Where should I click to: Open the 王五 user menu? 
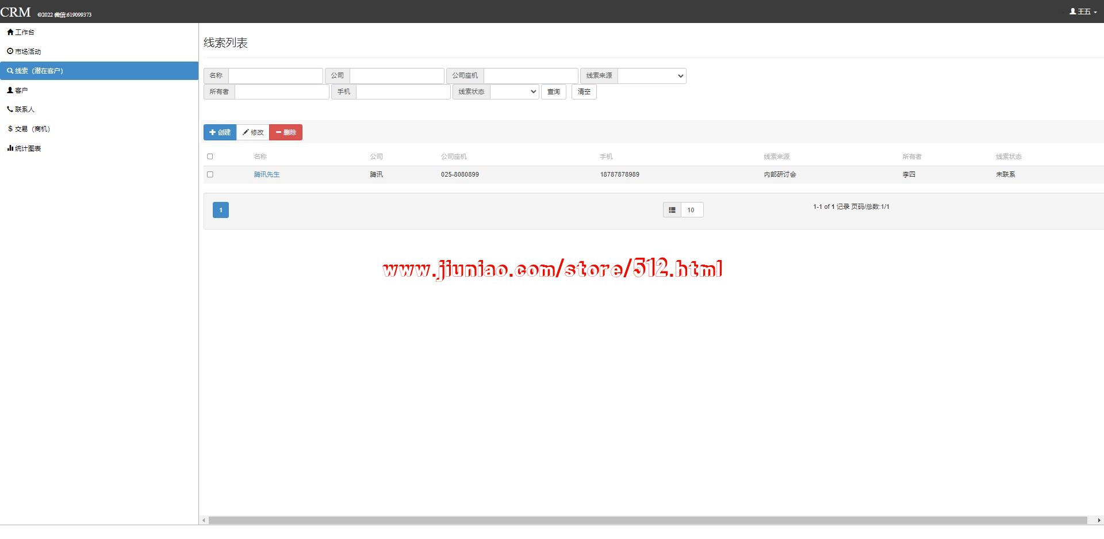(1083, 12)
